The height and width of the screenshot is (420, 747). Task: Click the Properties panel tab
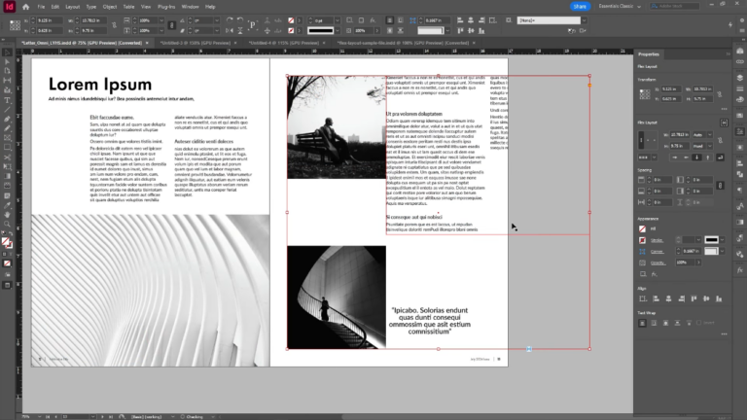point(649,53)
